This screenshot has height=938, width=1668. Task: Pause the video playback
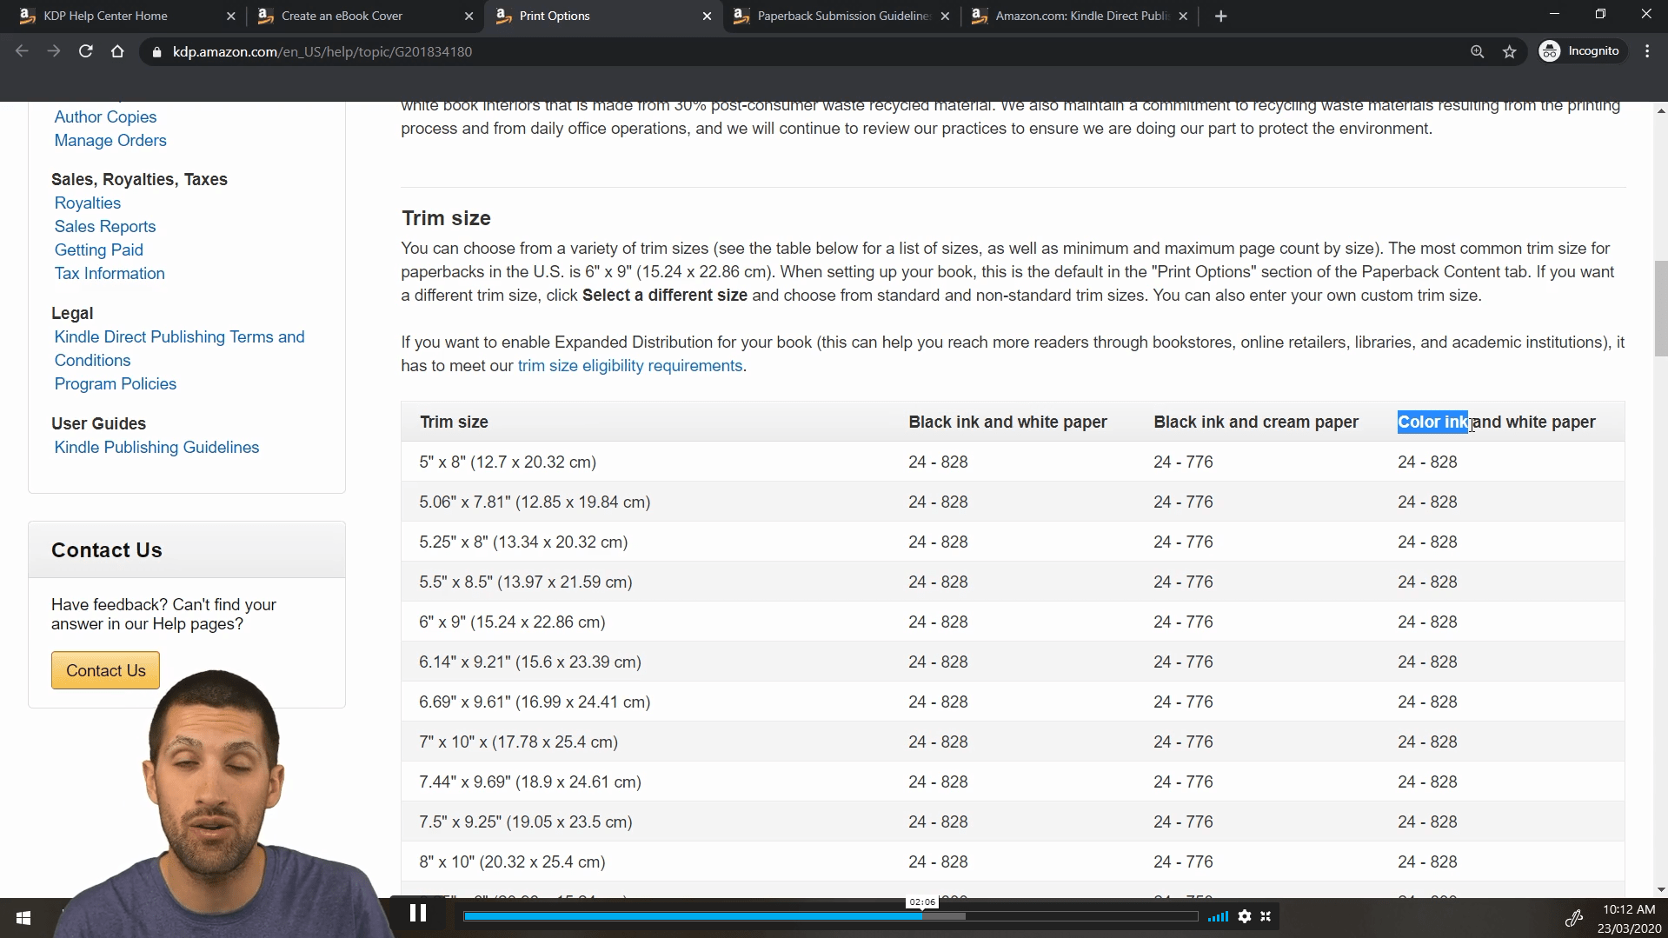(x=418, y=912)
